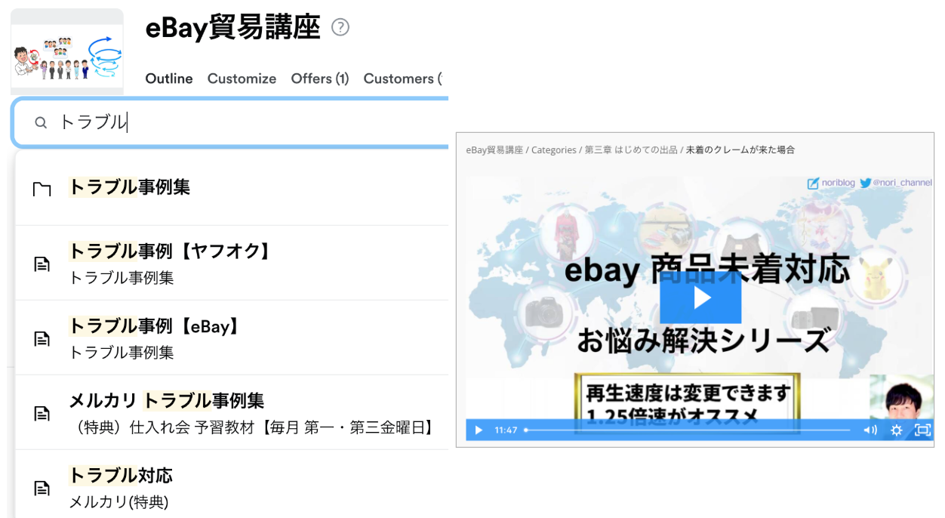Click the folder icon beside トラブル事例集
The height and width of the screenshot is (518, 945).
click(x=42, y=189)
